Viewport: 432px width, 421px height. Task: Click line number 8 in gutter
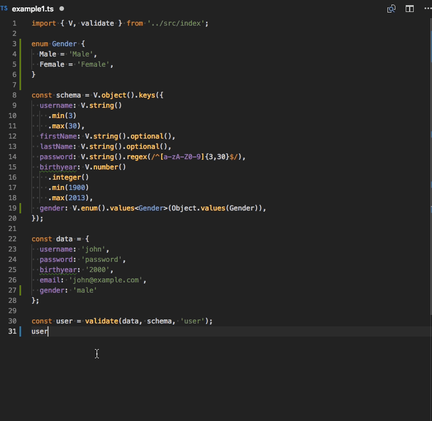[14, 95]
